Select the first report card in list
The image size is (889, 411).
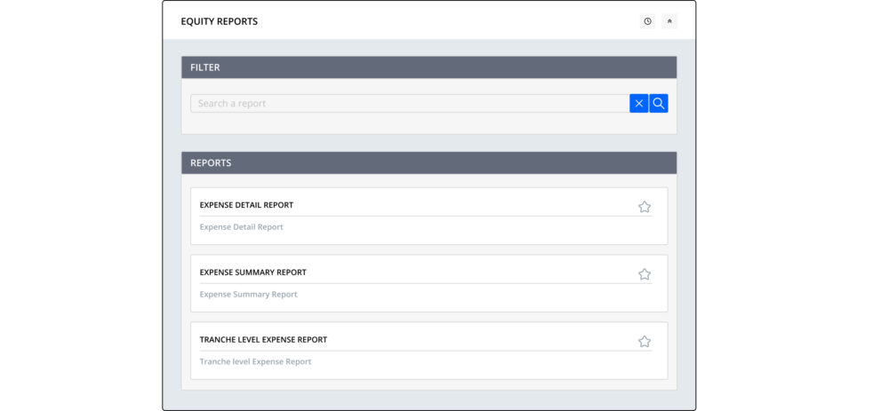click(x=428, y=217)
